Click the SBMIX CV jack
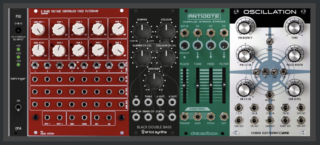This screenshot has height=145, width=320. tap(148, 117)
